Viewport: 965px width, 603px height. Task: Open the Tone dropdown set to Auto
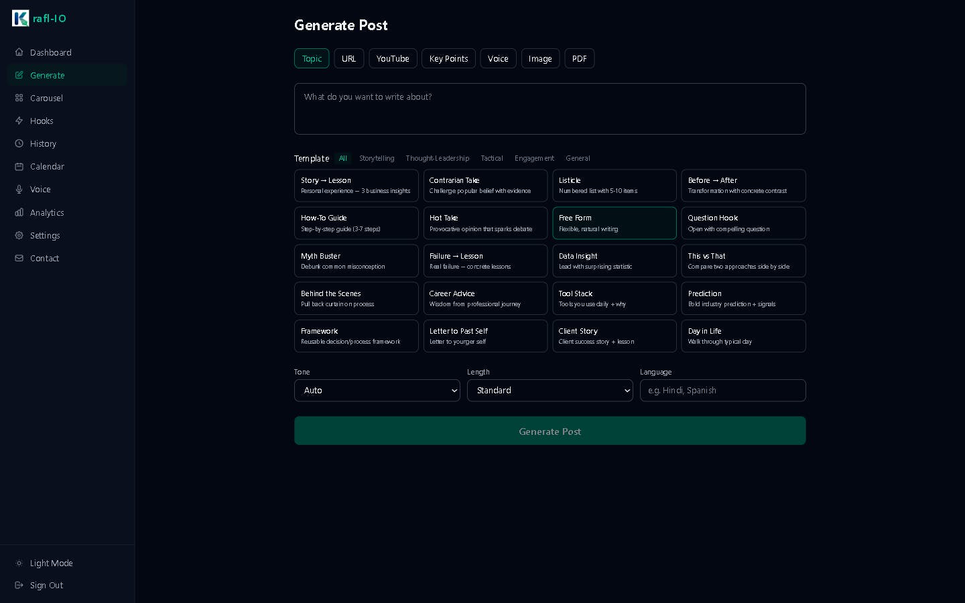tap(377, 391)
